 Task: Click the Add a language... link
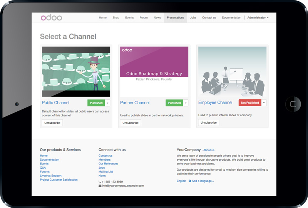203,181
